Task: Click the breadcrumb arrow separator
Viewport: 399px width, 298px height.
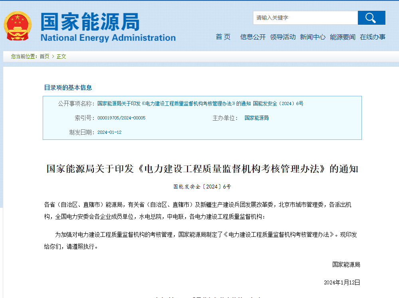Action: pos(53,57)
